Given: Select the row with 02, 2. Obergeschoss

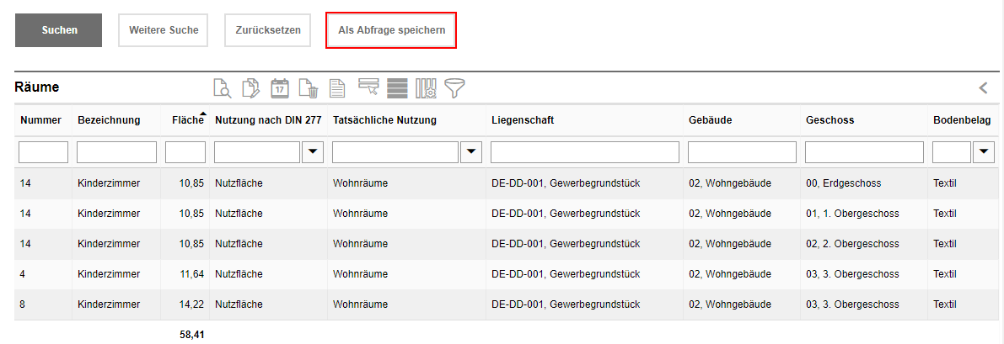Looking at the screenshot, I should tap(507, 244).
